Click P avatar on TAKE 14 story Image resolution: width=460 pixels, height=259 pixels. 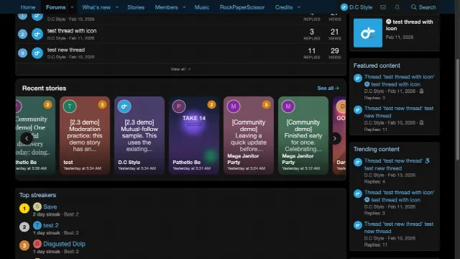point(179,106)
